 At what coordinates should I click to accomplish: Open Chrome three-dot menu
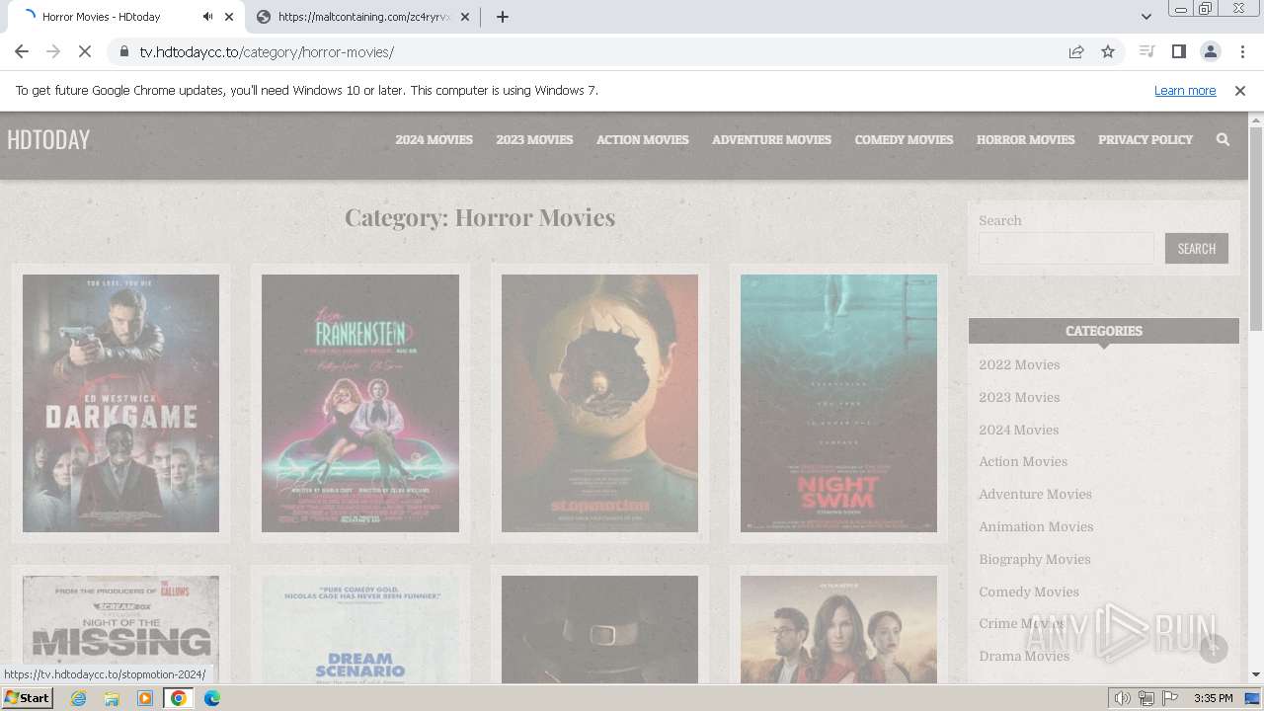(1241, 51)
